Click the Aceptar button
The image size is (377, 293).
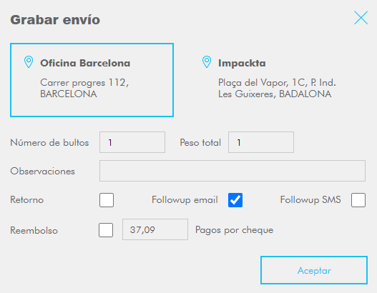(x=314, y=270)
